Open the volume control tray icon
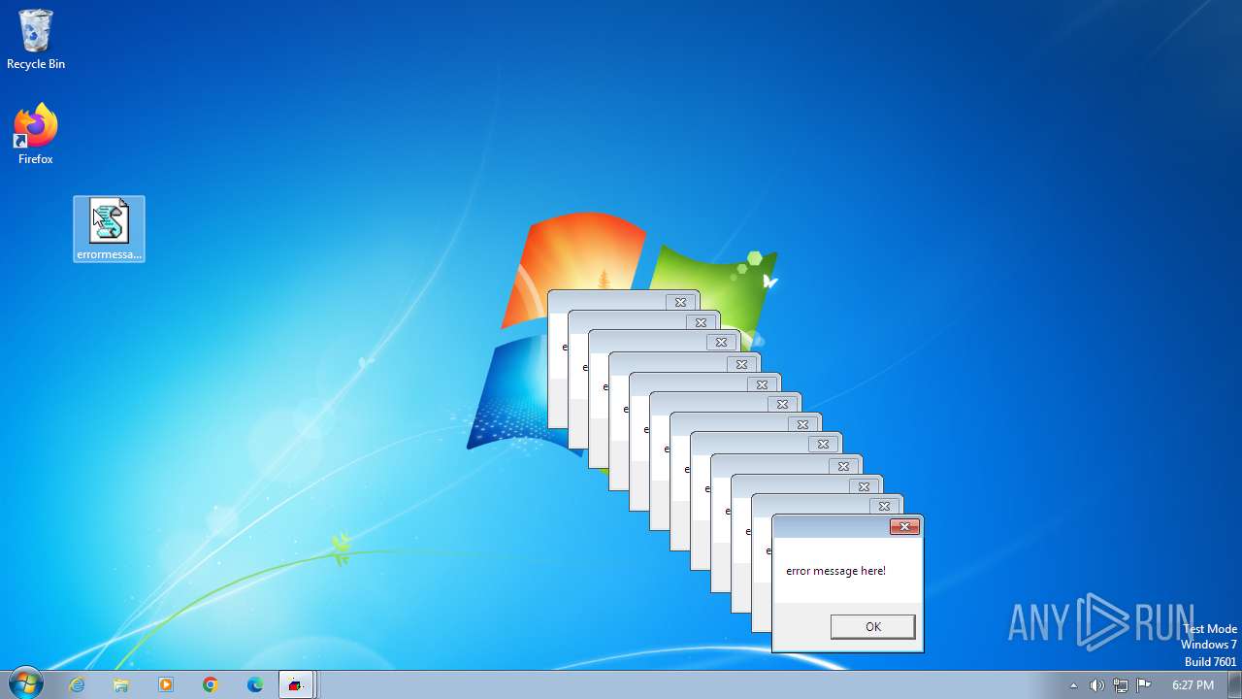The height and width of the screenshot is (699, 1242). (1096, 685)
